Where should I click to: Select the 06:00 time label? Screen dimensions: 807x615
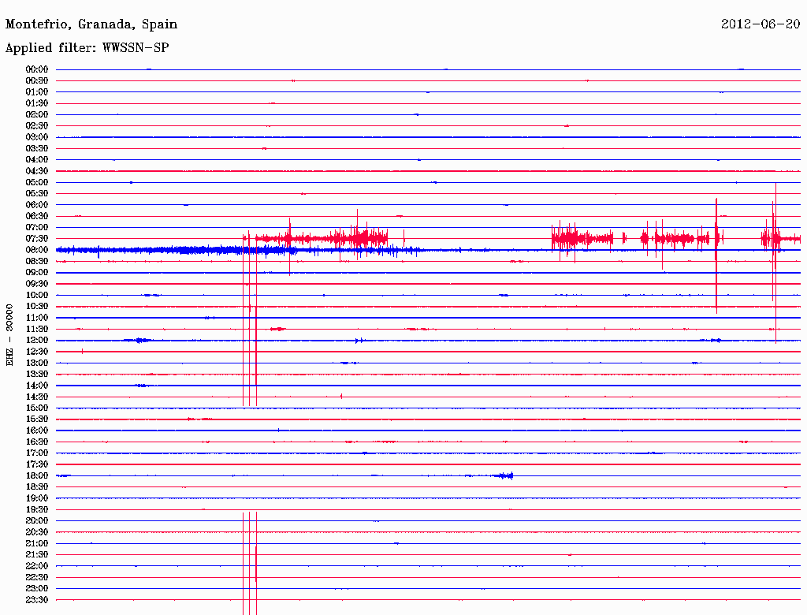coord(37,204)
